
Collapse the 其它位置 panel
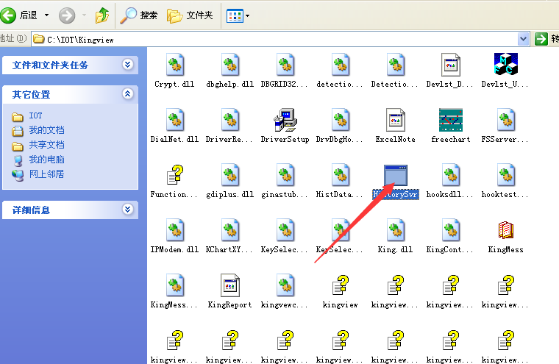[x=128, y=94]
